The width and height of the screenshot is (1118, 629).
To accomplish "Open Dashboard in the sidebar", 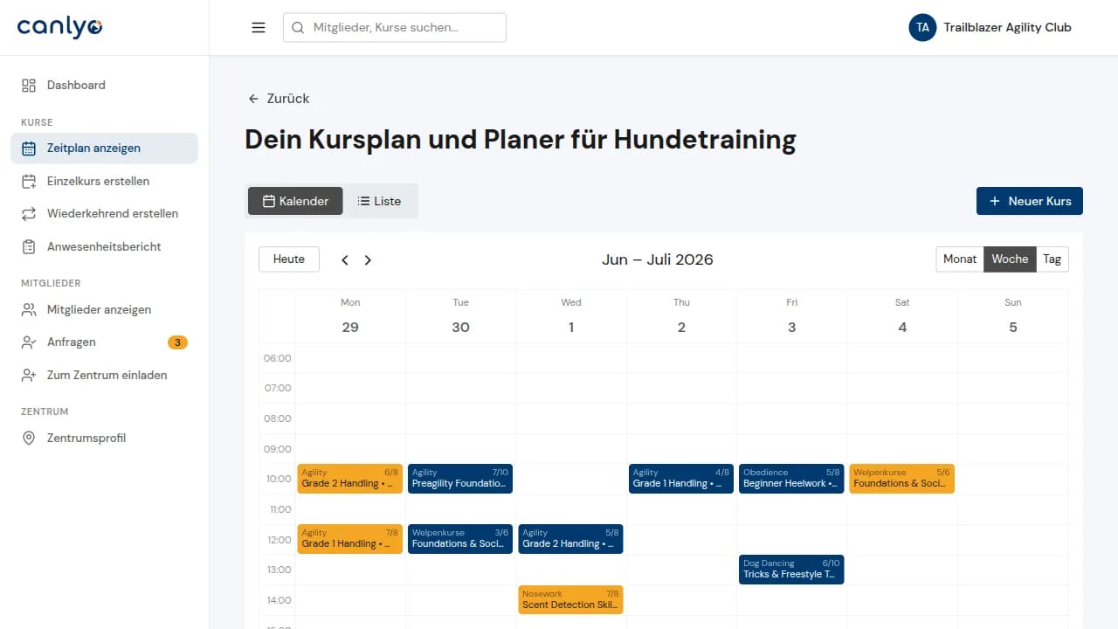I will (104, 85).
